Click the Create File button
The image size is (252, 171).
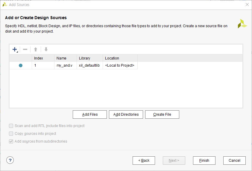pos(162,114)
